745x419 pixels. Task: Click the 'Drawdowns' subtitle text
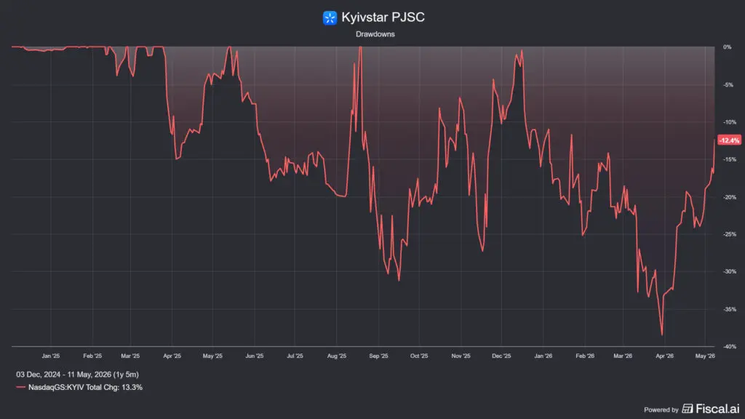pyautogui.click(x=375, y=34)
